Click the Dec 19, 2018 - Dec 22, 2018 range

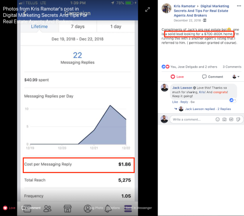click(77, 39)
